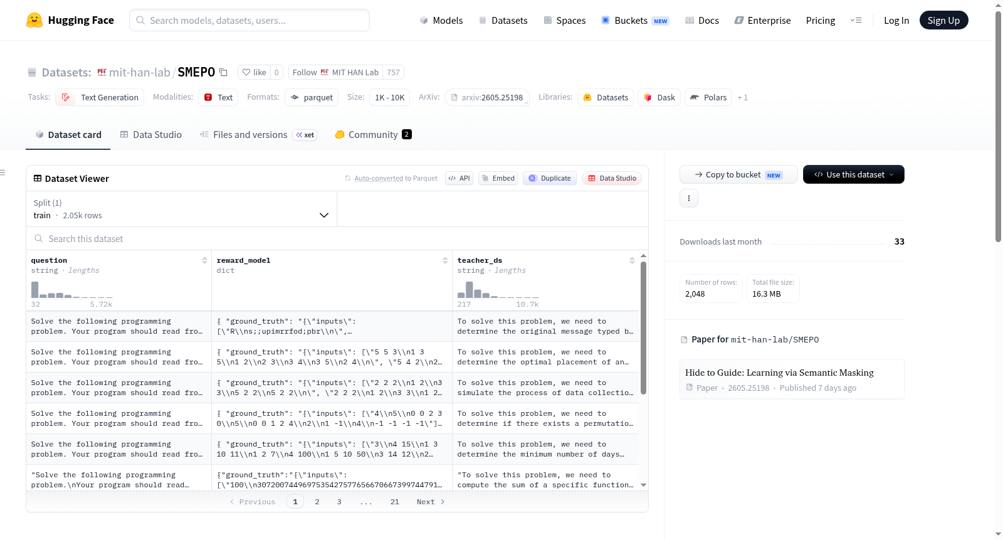Viewport: 1003px width, 540px height.
Task: Click the Next page link
Action: point(431,502)
